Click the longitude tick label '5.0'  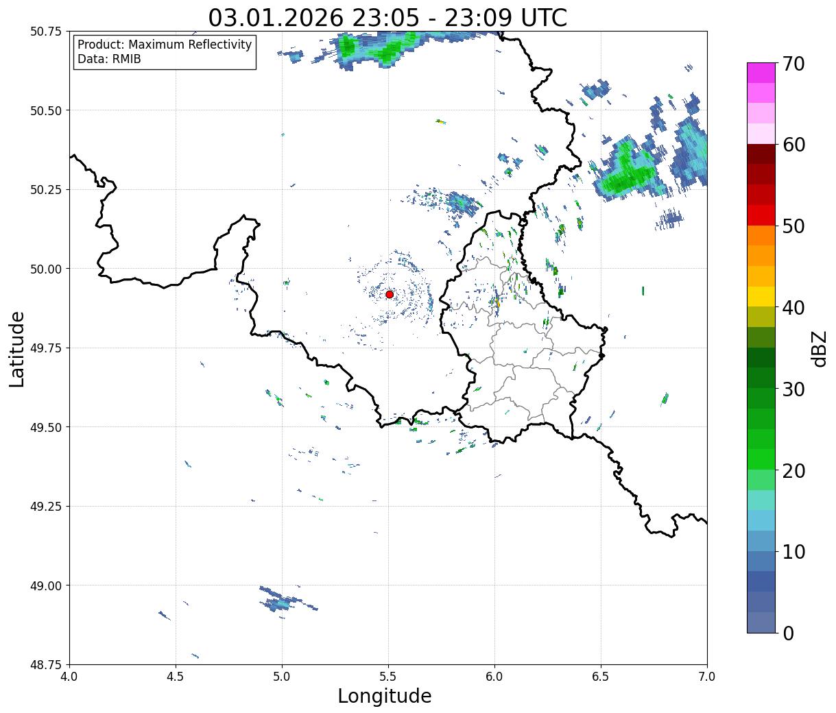pos(282,677)
